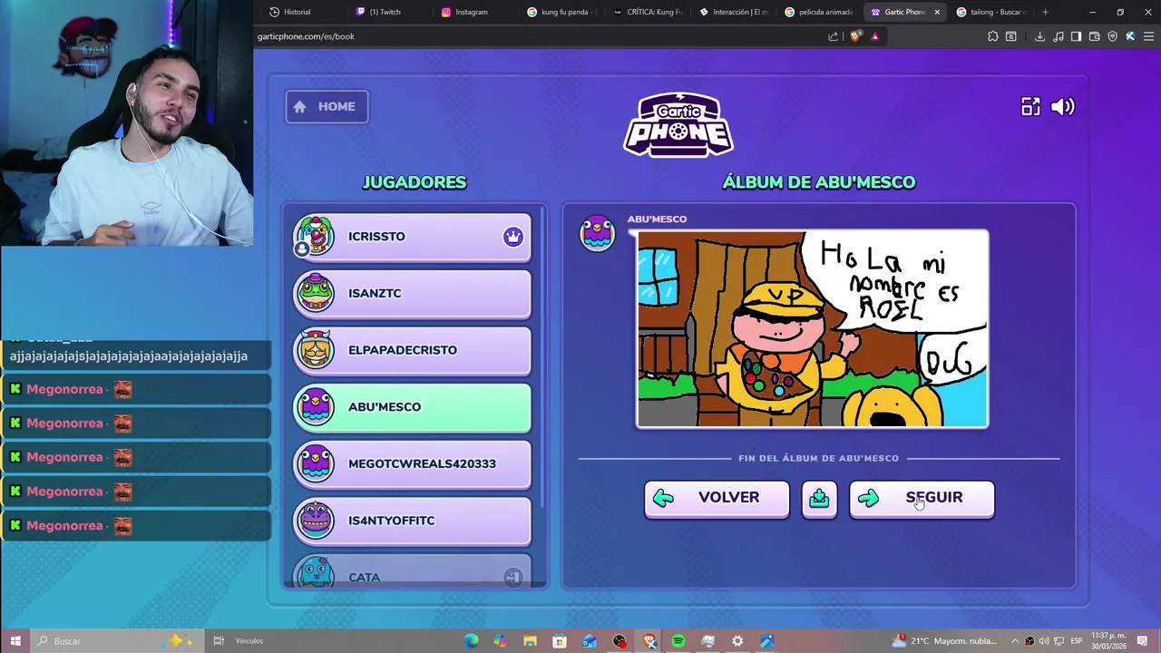The height and width of the screenshot is (653, 1161).
Task: Open browser downloads icon
Action: [1039, 36]
